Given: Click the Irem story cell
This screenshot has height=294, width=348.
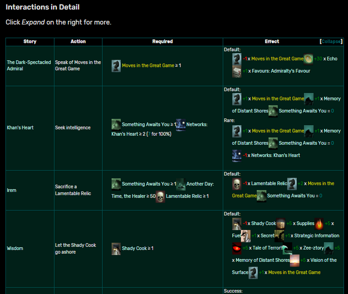Looking at the screenshot, I should coord(30,191).
